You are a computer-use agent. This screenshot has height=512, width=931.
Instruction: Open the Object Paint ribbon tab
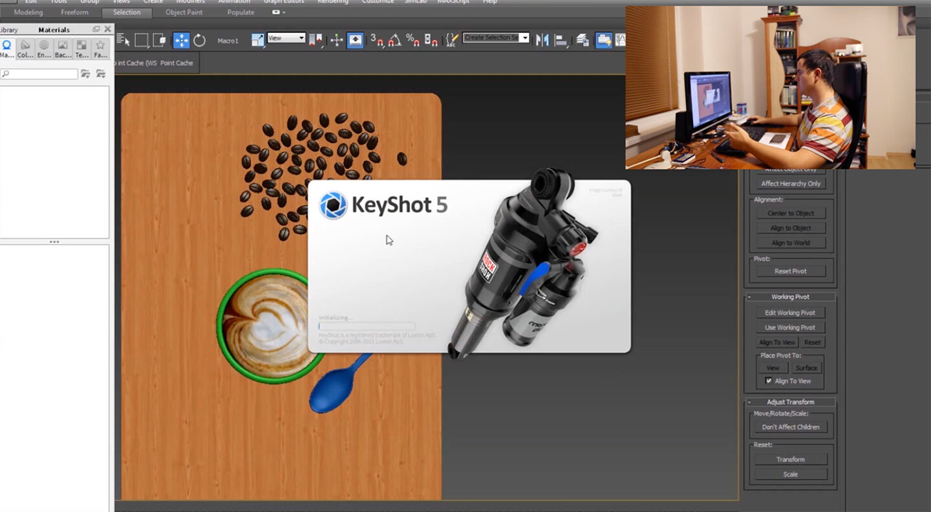tap(184, 12)
